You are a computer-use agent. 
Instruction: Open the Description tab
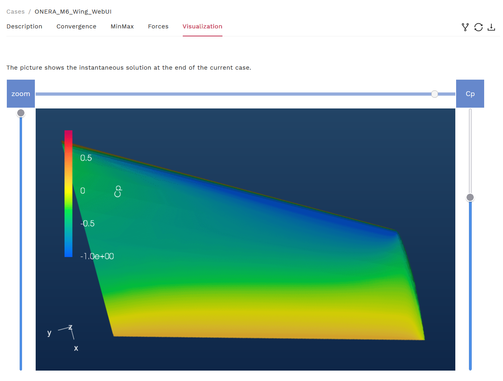click(x=24, y=26)
